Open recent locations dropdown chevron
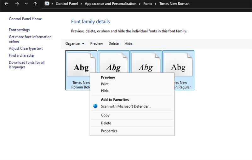 pos(26,4)
